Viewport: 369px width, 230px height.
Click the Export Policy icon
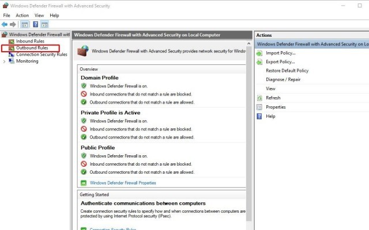[259, 62]
